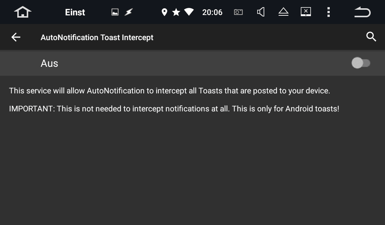Tap the system back arrow at top right
Image resolution: width=385 pixels, height=225 pixels.
(362, 12)
